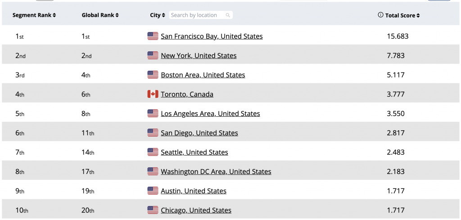
Task: Open Washington DC Area, United States link
Action: [216, 172]
